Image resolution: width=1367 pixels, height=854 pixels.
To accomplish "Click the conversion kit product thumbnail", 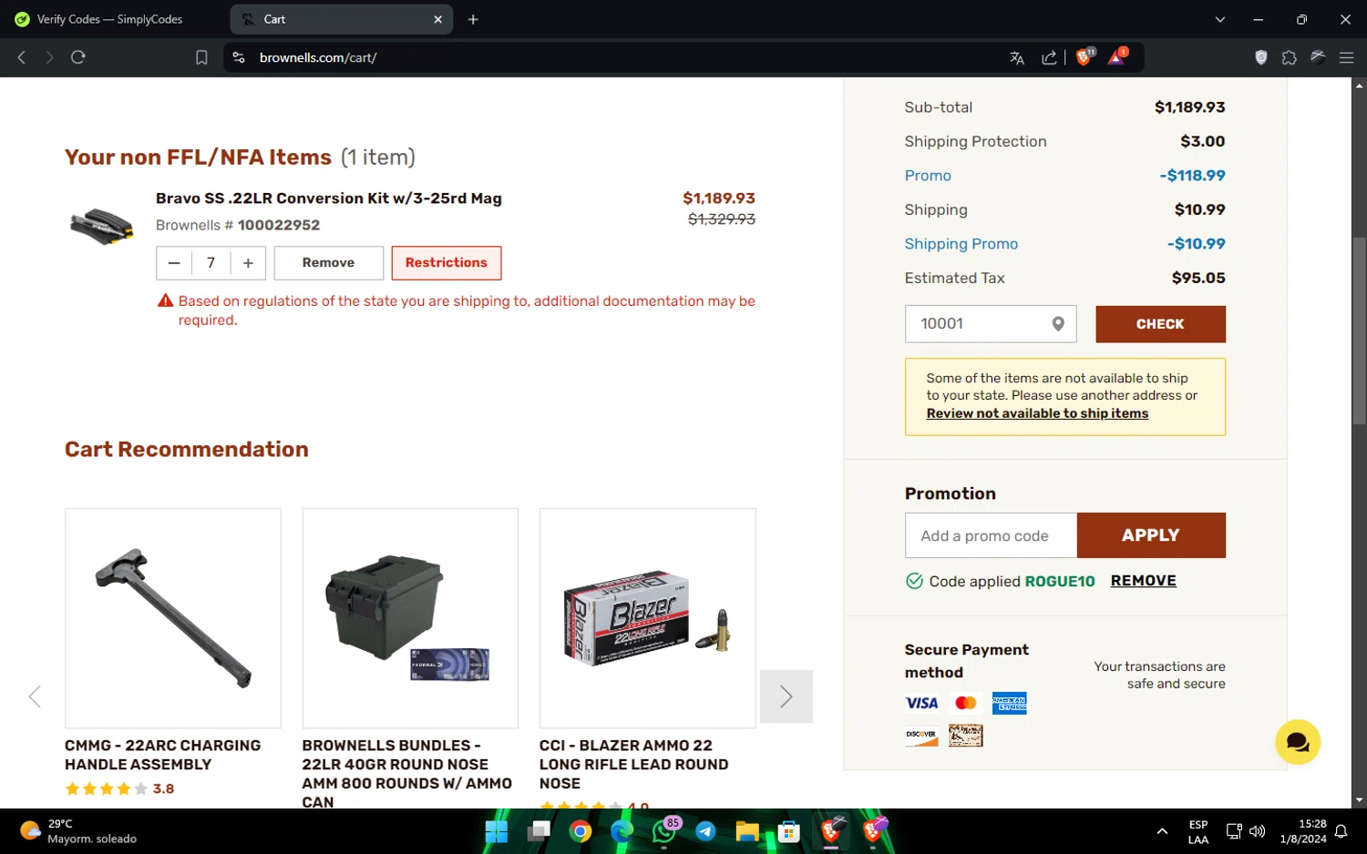I will pyautogui.click(x=102, y=226).
